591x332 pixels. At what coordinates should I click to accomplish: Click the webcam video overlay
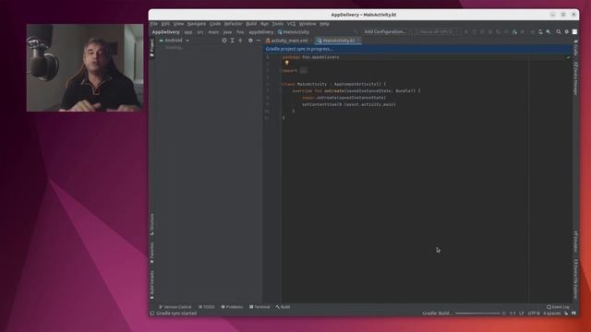tap(85, 67)
